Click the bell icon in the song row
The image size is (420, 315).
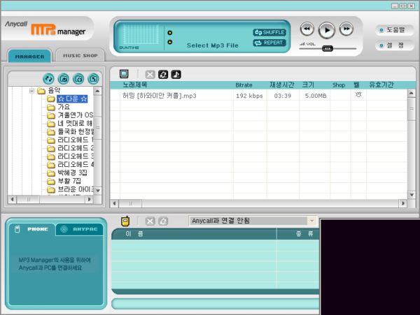point(358,94)
